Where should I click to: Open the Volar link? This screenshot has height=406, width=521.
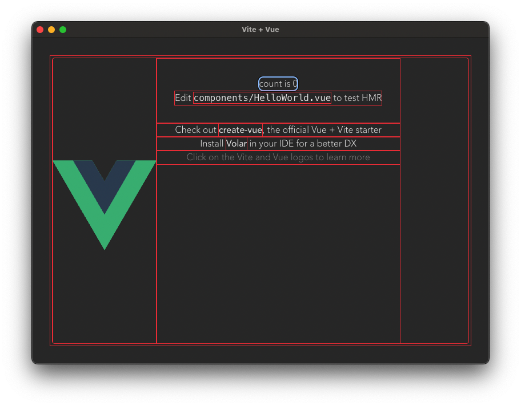coord(237,144)
